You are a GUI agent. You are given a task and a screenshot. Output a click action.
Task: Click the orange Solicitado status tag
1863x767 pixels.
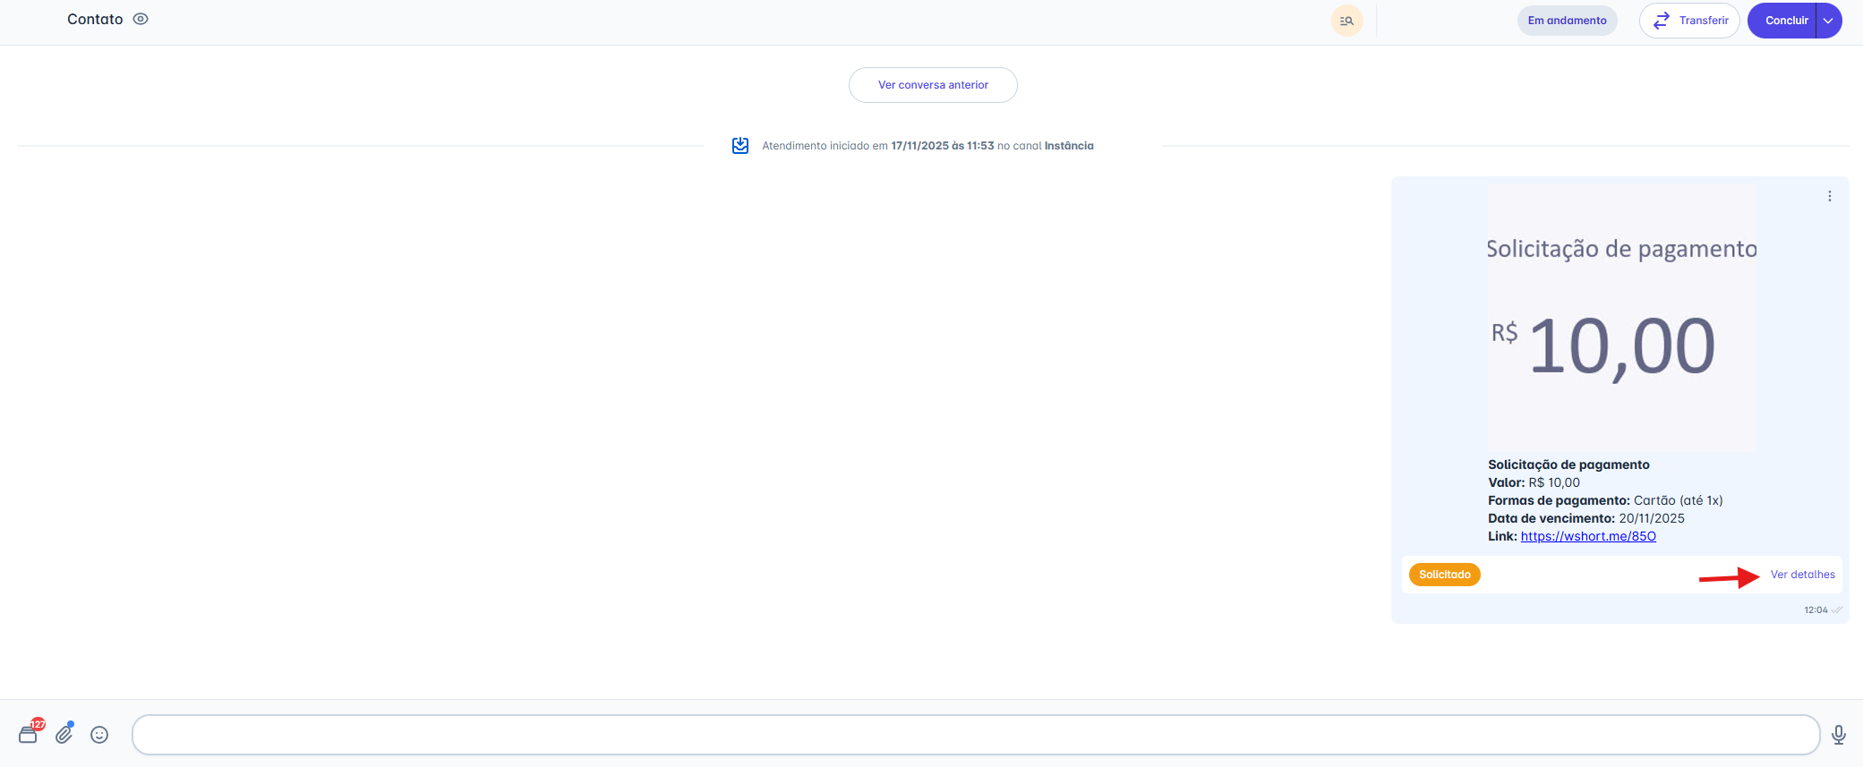pos(1444,575)
